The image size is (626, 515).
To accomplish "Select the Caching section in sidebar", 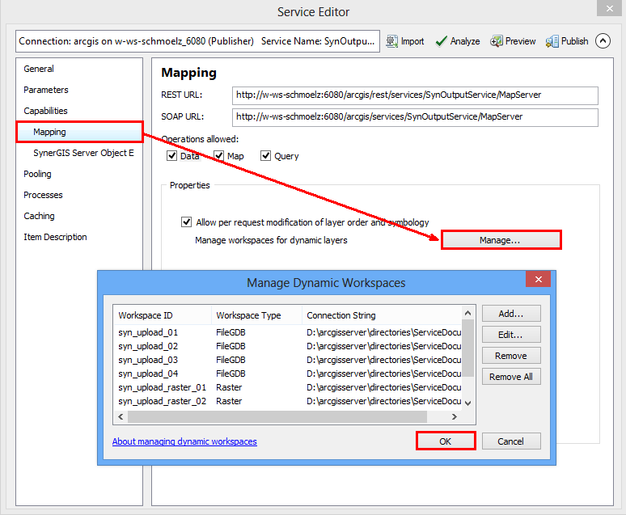I will [x=39, y=216].
